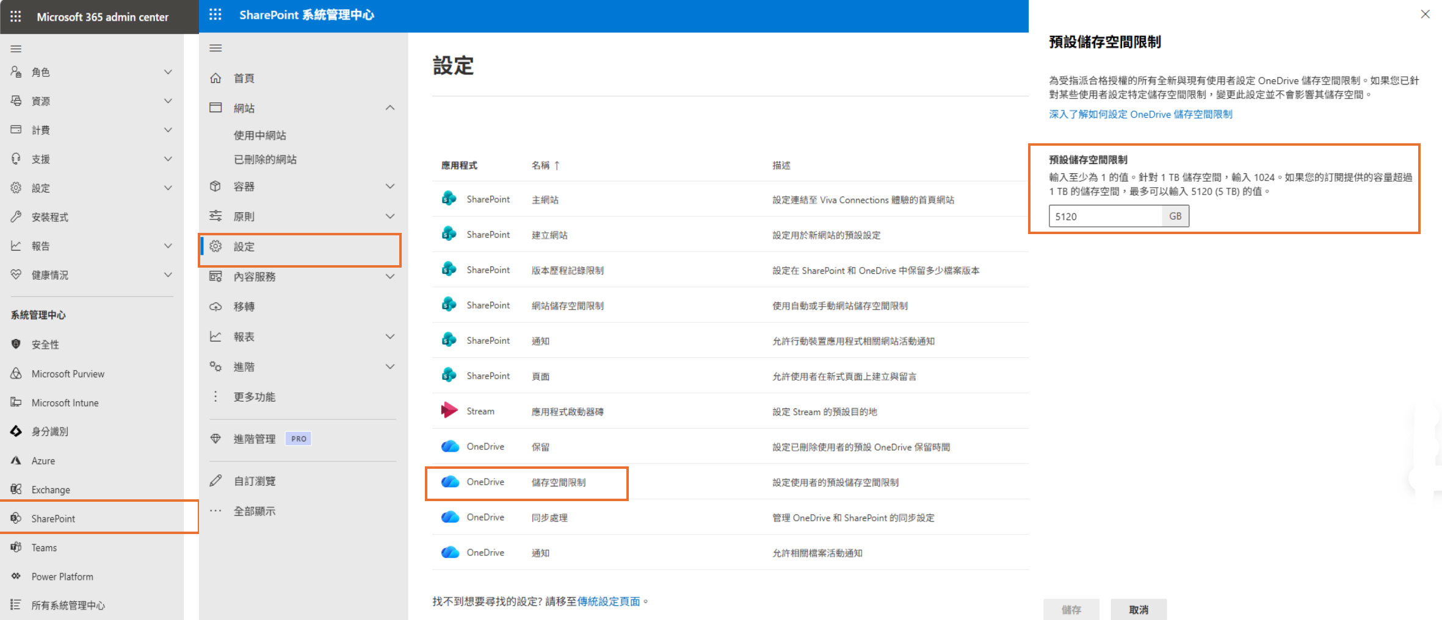Image resolution: width=1442 pixels, height=620 pixels.
Task: Expand the 容器 section chevron
Action: (x=390, y=186)
